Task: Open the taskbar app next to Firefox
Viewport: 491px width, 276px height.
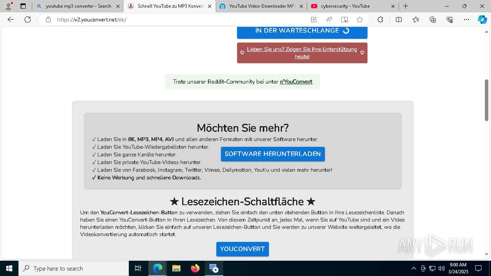Action: click(x=214, y=268)
